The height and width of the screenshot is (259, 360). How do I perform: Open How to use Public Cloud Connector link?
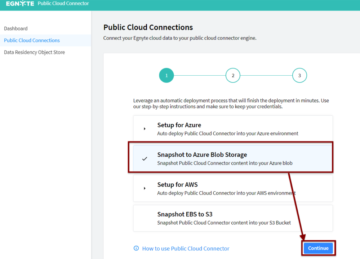[186, 249]
